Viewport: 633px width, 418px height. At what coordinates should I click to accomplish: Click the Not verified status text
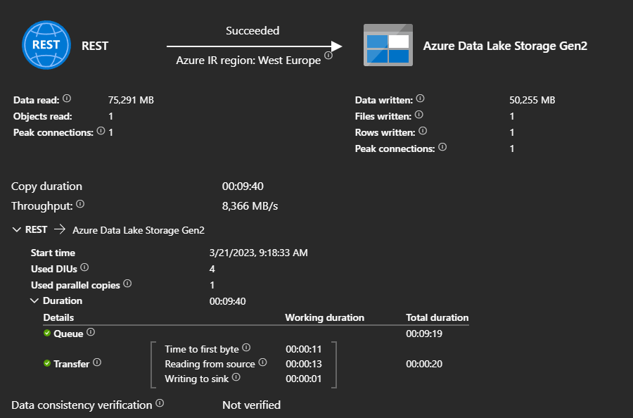click(252, 405)
